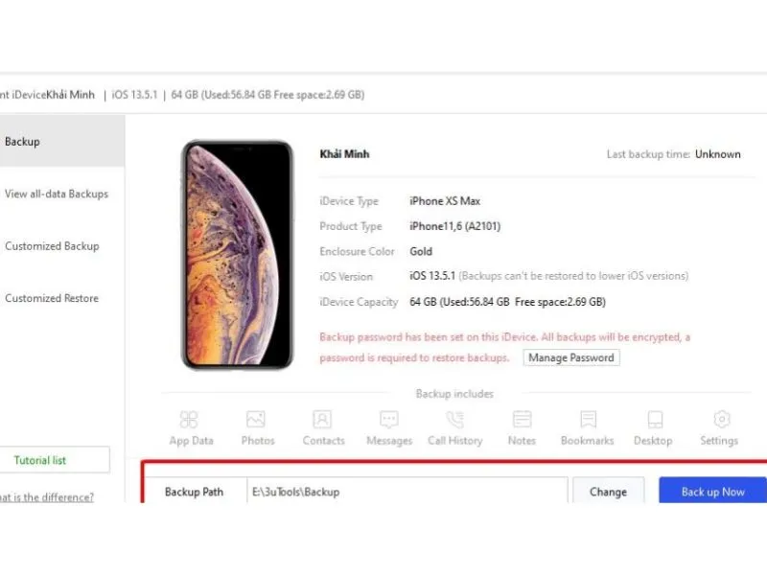Click the device name Khải Minh heading

(x=344, y=154)
